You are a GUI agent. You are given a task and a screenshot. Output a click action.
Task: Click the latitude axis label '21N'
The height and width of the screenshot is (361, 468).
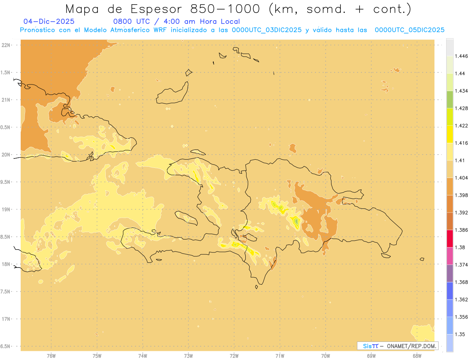pos(6,100)
